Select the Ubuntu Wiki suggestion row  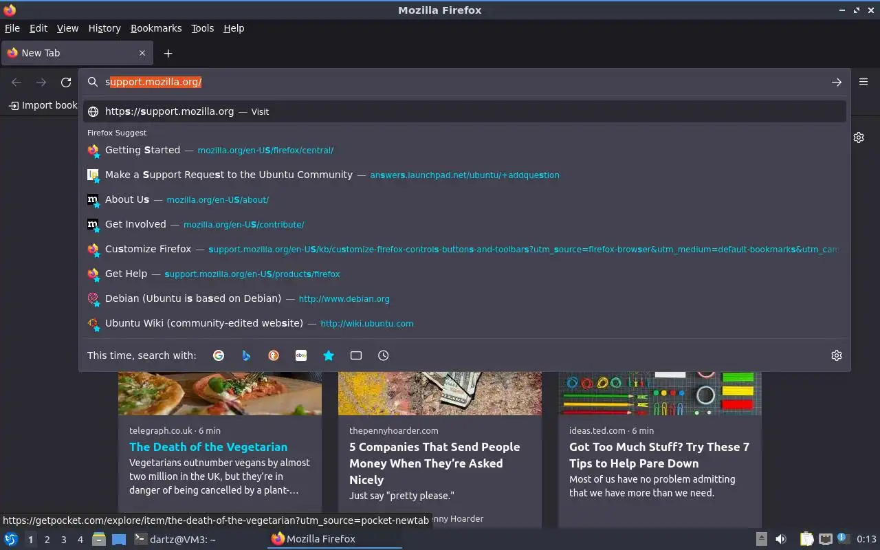tap(465, 323)
